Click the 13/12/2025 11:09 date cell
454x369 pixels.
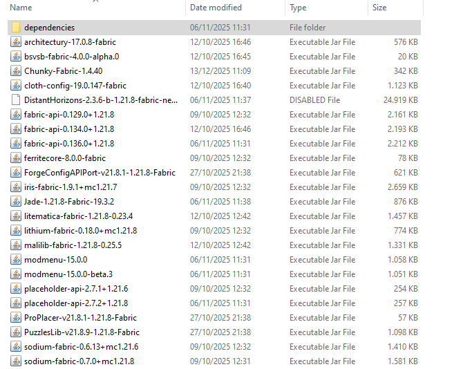pos(220,71)
